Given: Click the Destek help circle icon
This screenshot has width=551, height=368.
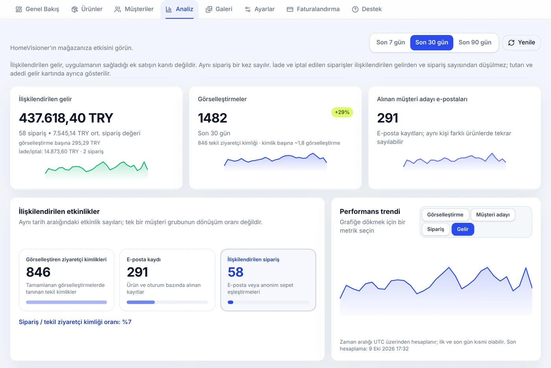Looking at the screenshot, I should (355, 9).
